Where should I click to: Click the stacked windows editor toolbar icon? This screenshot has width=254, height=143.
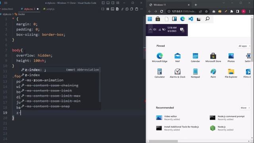[127, 9]
